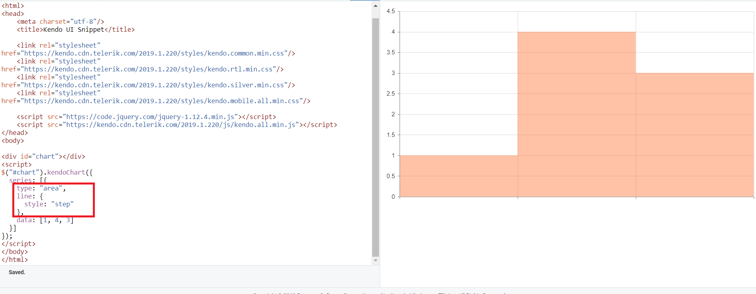Click the div id="chart" code line

coord(43,157)
